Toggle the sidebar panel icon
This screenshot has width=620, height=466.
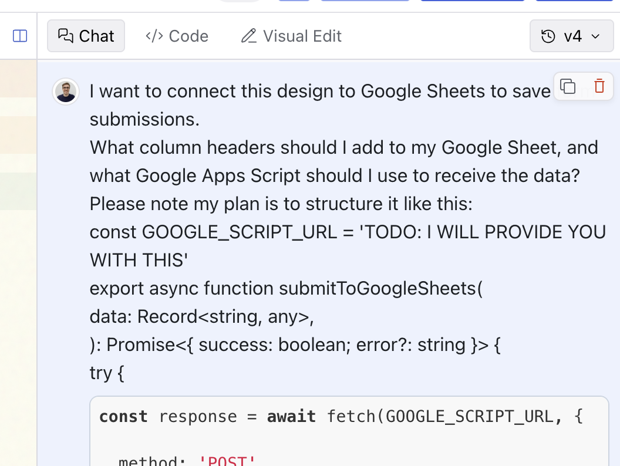(20, 36)
